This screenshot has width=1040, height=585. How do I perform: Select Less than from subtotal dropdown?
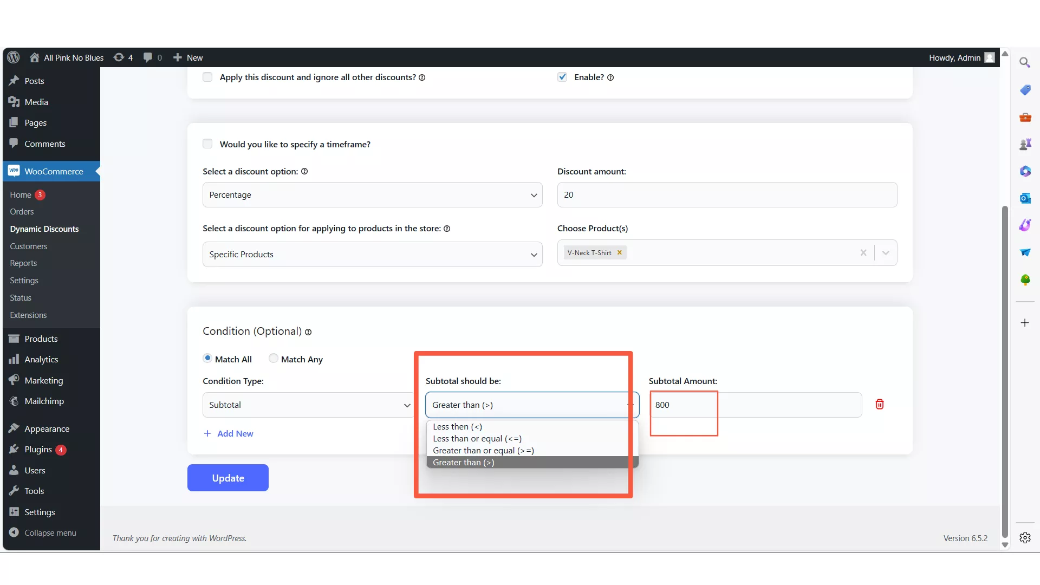pos(457,426)
